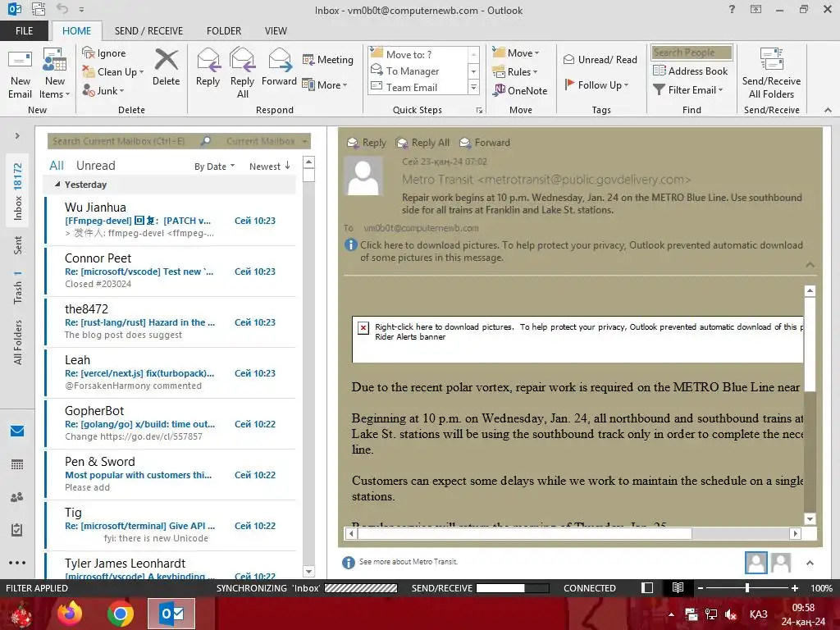This screenshot has height=630, width=840.
Task: Open the Trash folder
Action: point(18,287)
